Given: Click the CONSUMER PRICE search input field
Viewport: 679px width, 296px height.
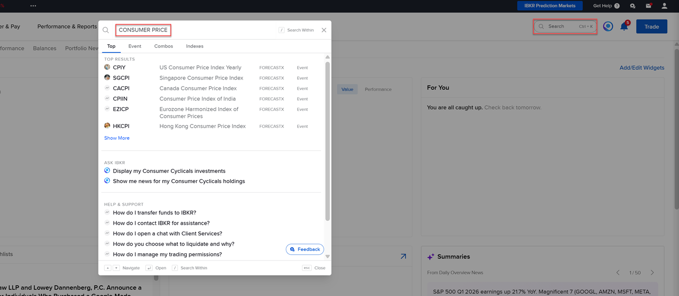Looking at the screenshot, I should coord(143,30).
